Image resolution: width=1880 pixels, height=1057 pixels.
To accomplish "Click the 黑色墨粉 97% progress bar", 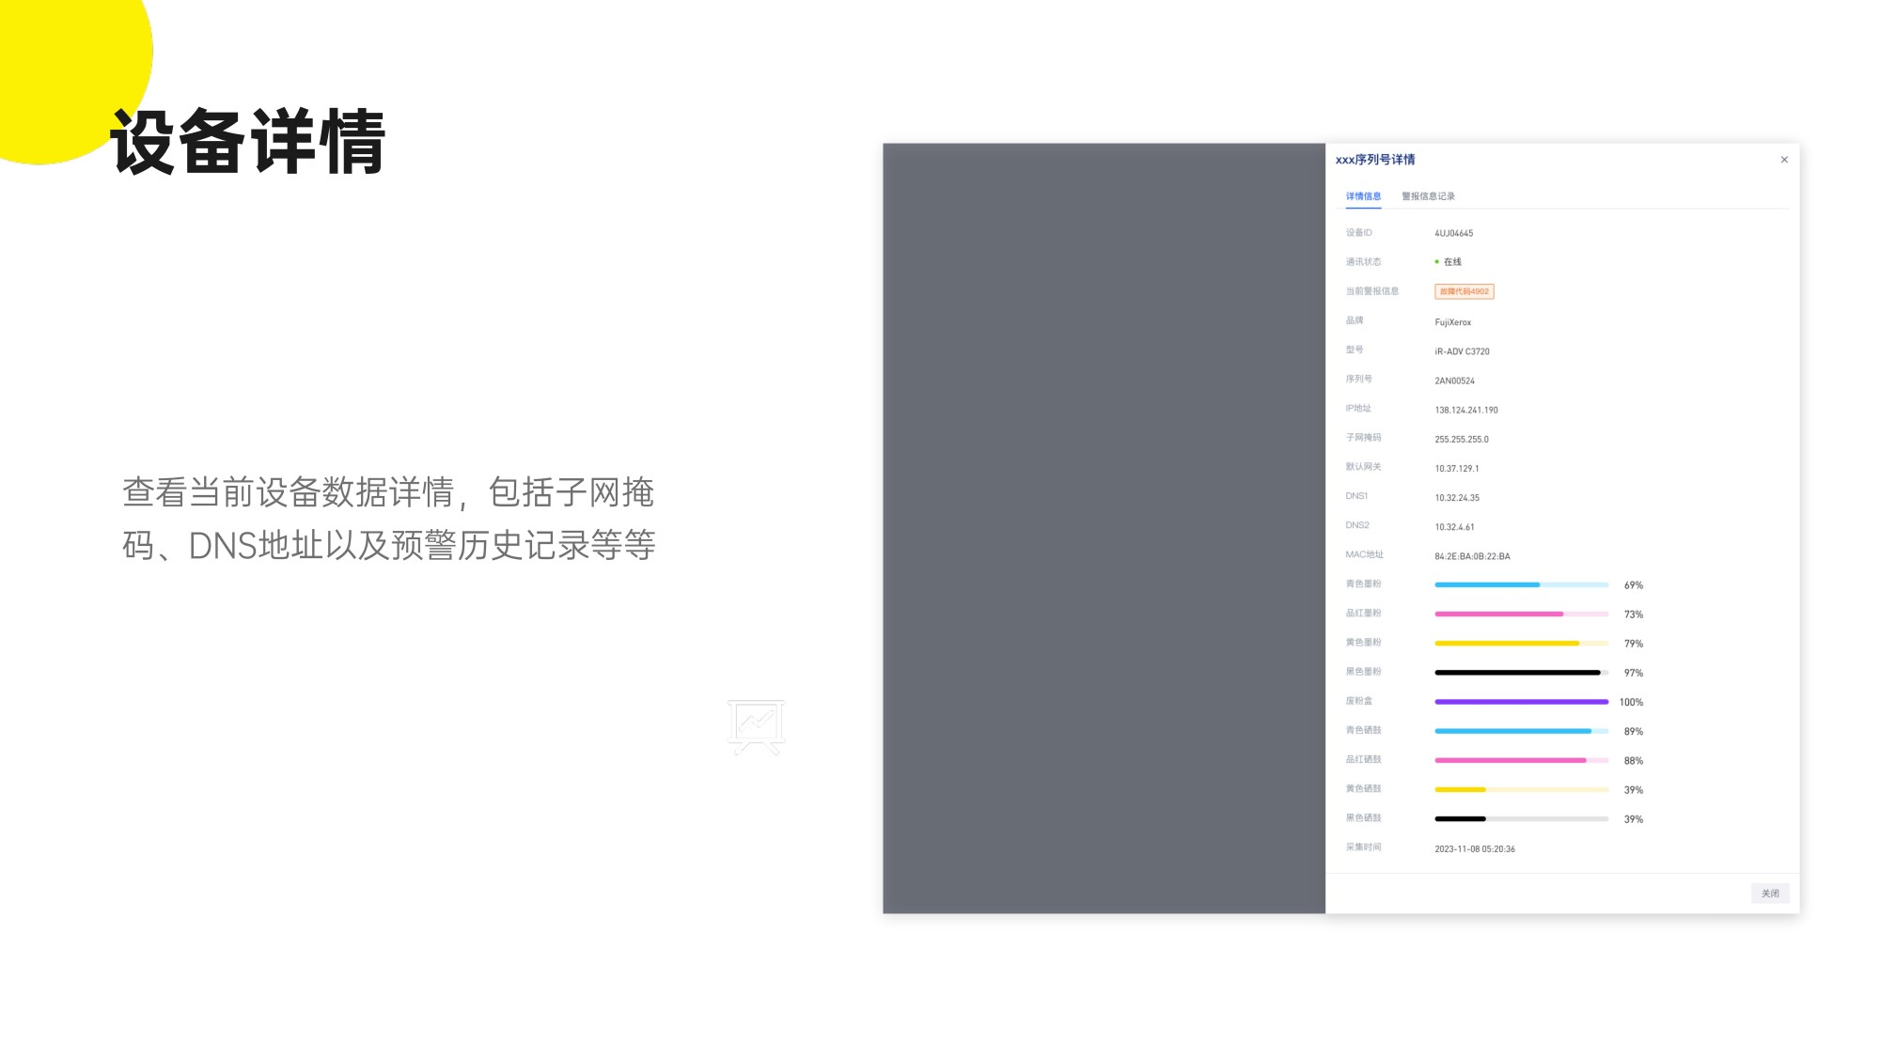I will coord(1520,673).
